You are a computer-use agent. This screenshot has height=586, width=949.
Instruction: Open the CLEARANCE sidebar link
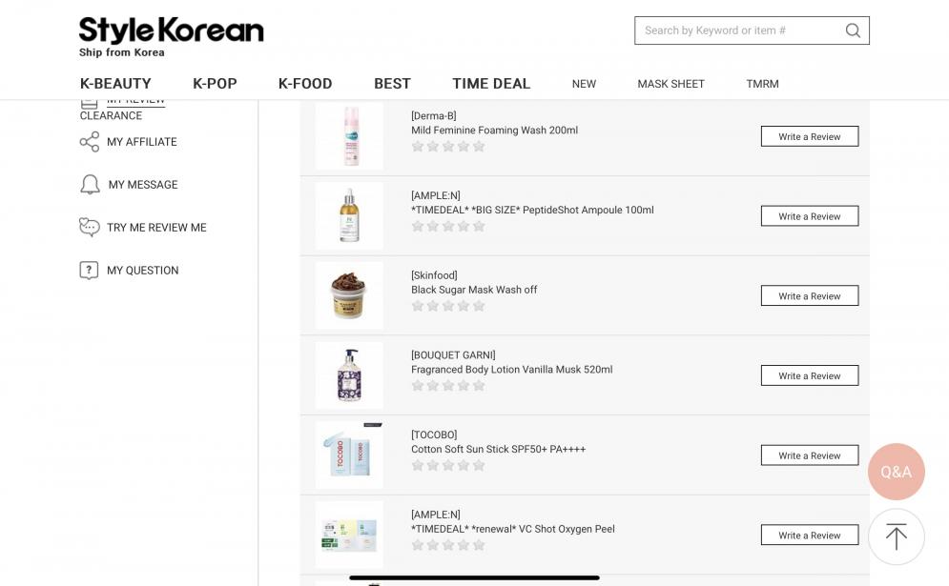tap(111, 116)
